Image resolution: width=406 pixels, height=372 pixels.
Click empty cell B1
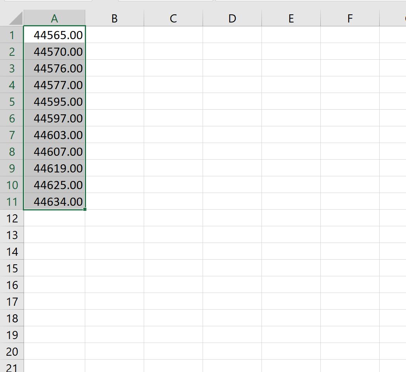[x=114, y=35]
